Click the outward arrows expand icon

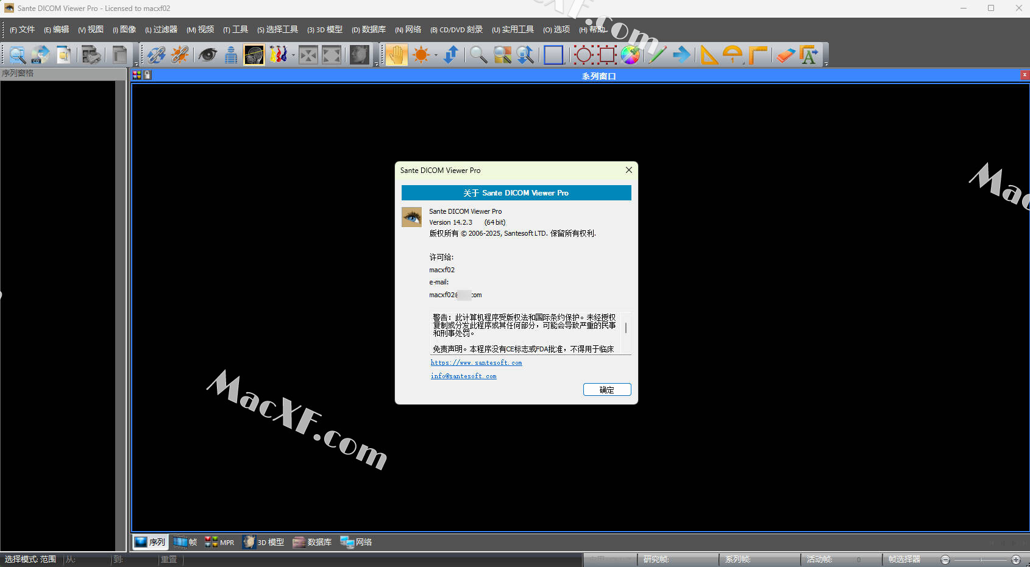[332, 55]
